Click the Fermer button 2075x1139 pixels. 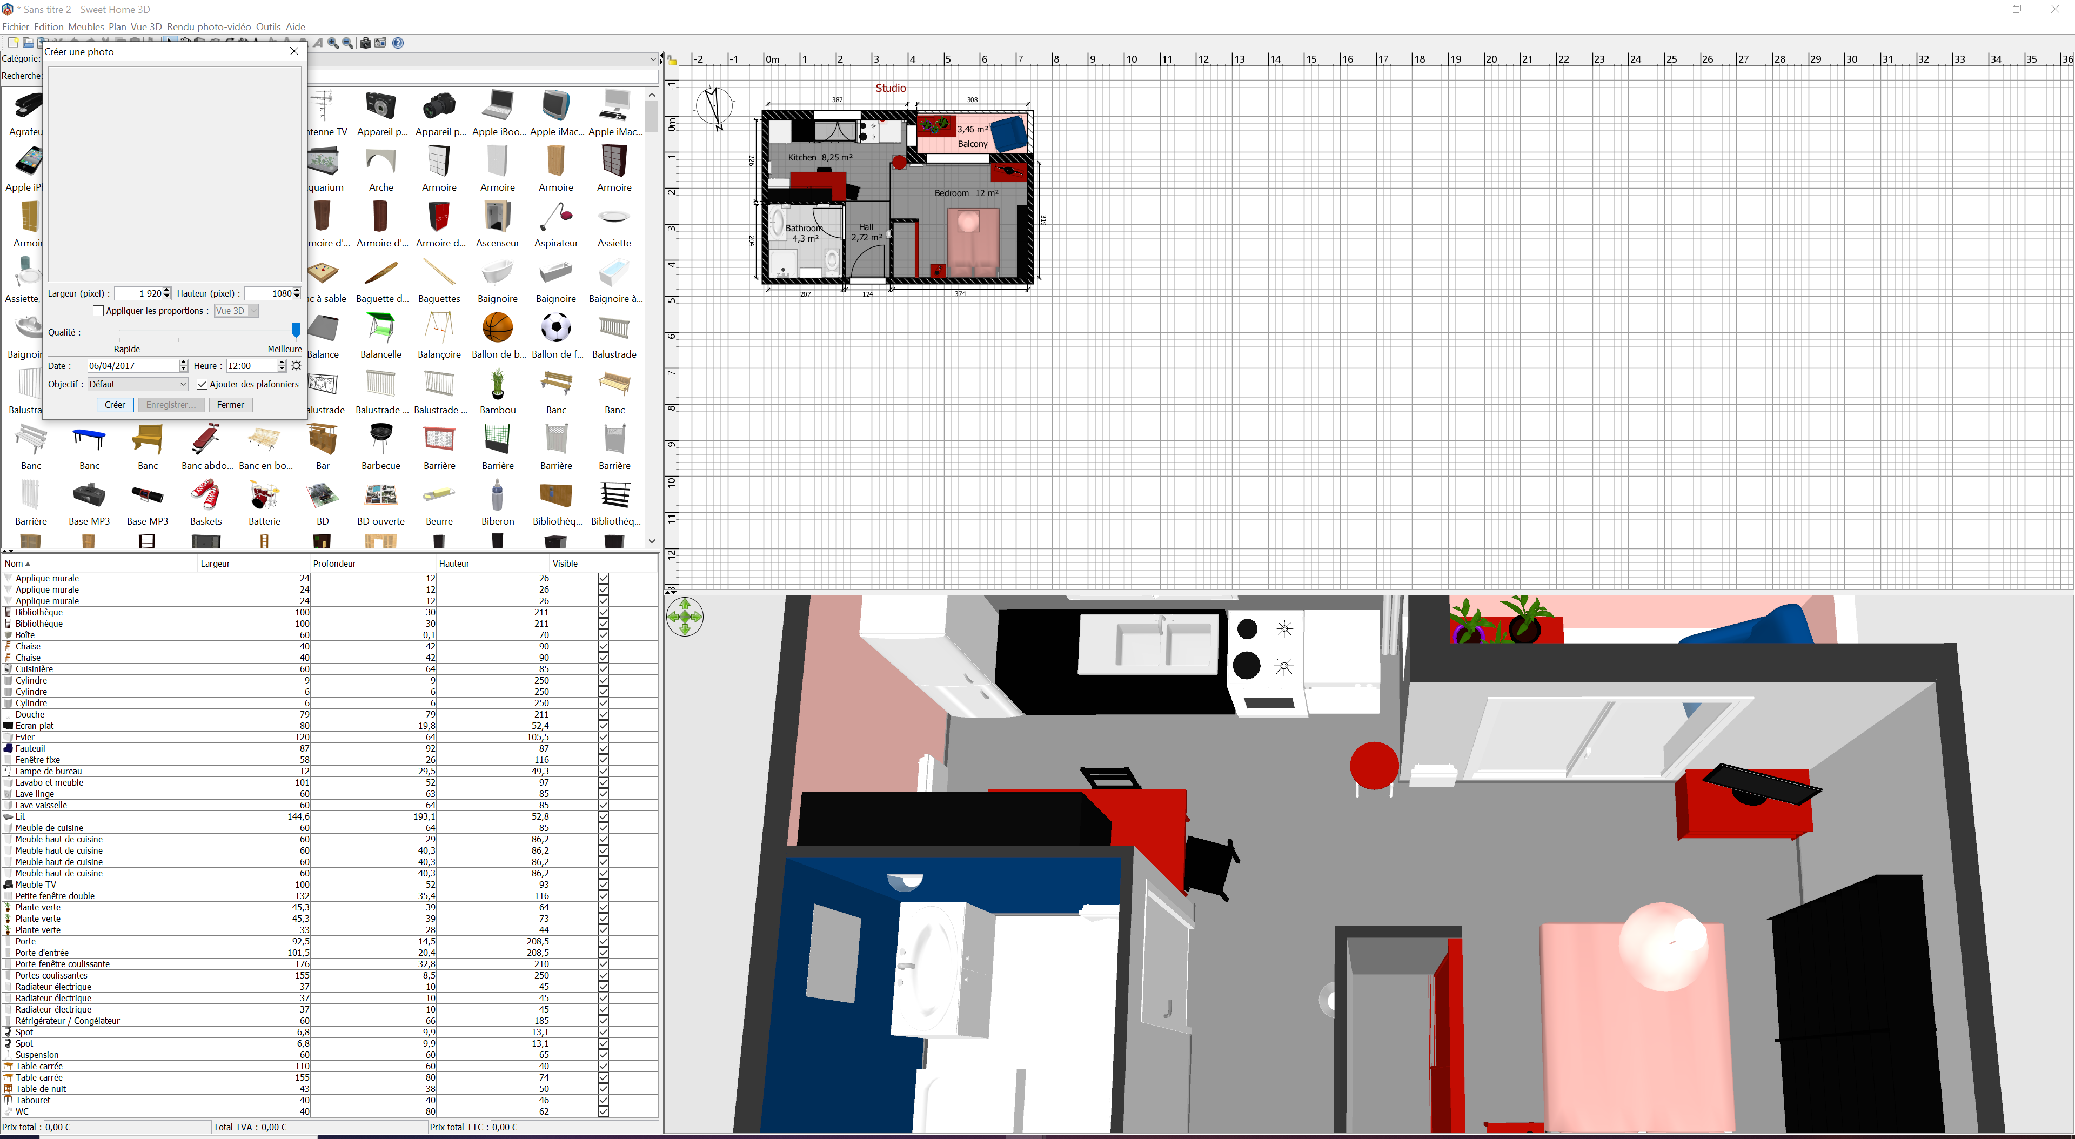coord(230,405)
